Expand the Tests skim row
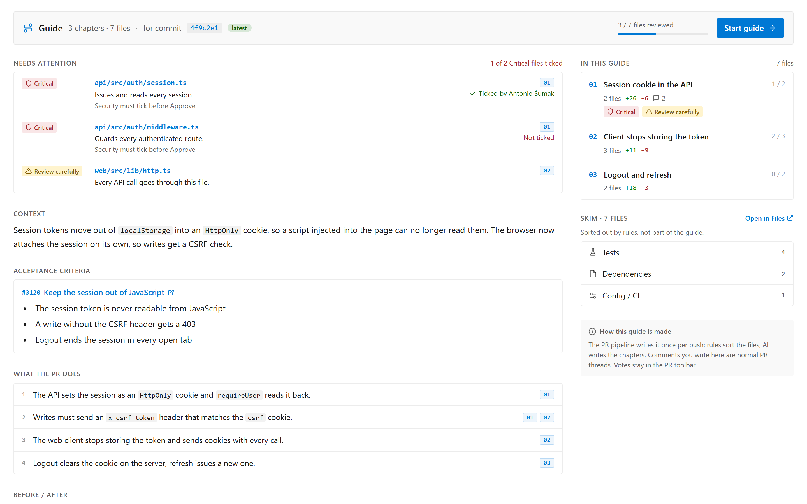Image resolution: width=807 pixels, height=504 pixels. (x=687, y=252)
